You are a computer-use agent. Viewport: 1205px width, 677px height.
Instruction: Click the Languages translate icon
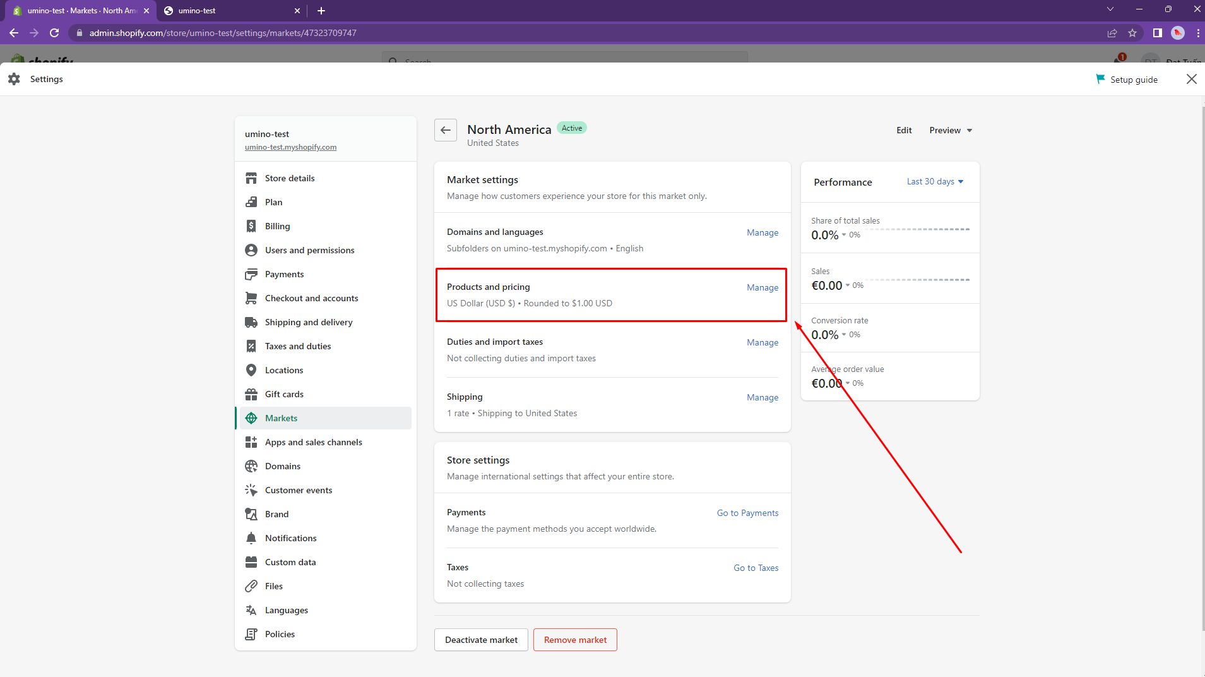(251, 610)
